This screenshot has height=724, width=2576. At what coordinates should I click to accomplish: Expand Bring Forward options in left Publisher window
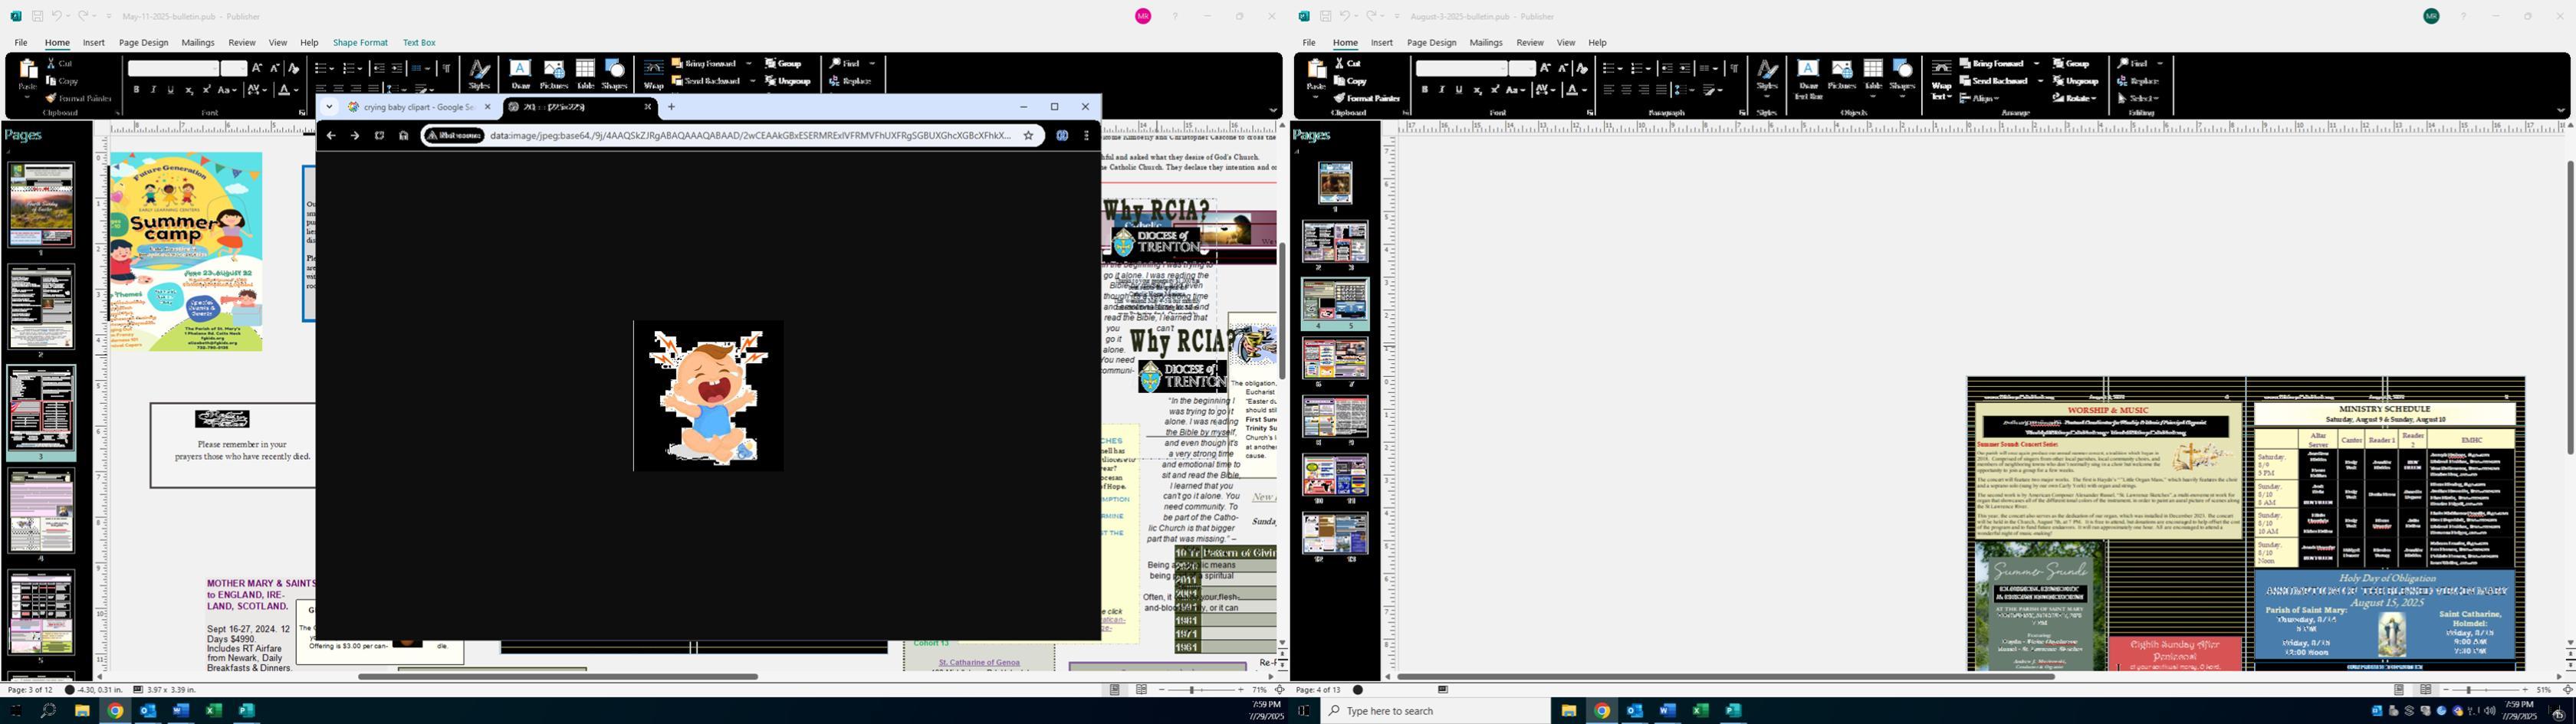point(749,63)
